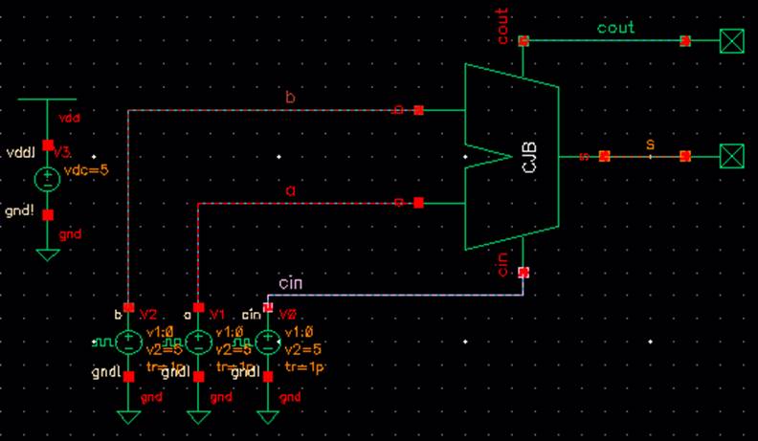Click the top terminal of source V2
Image resolution: width=758 pixels, height=441 pixels.
[x=128, y=307]
